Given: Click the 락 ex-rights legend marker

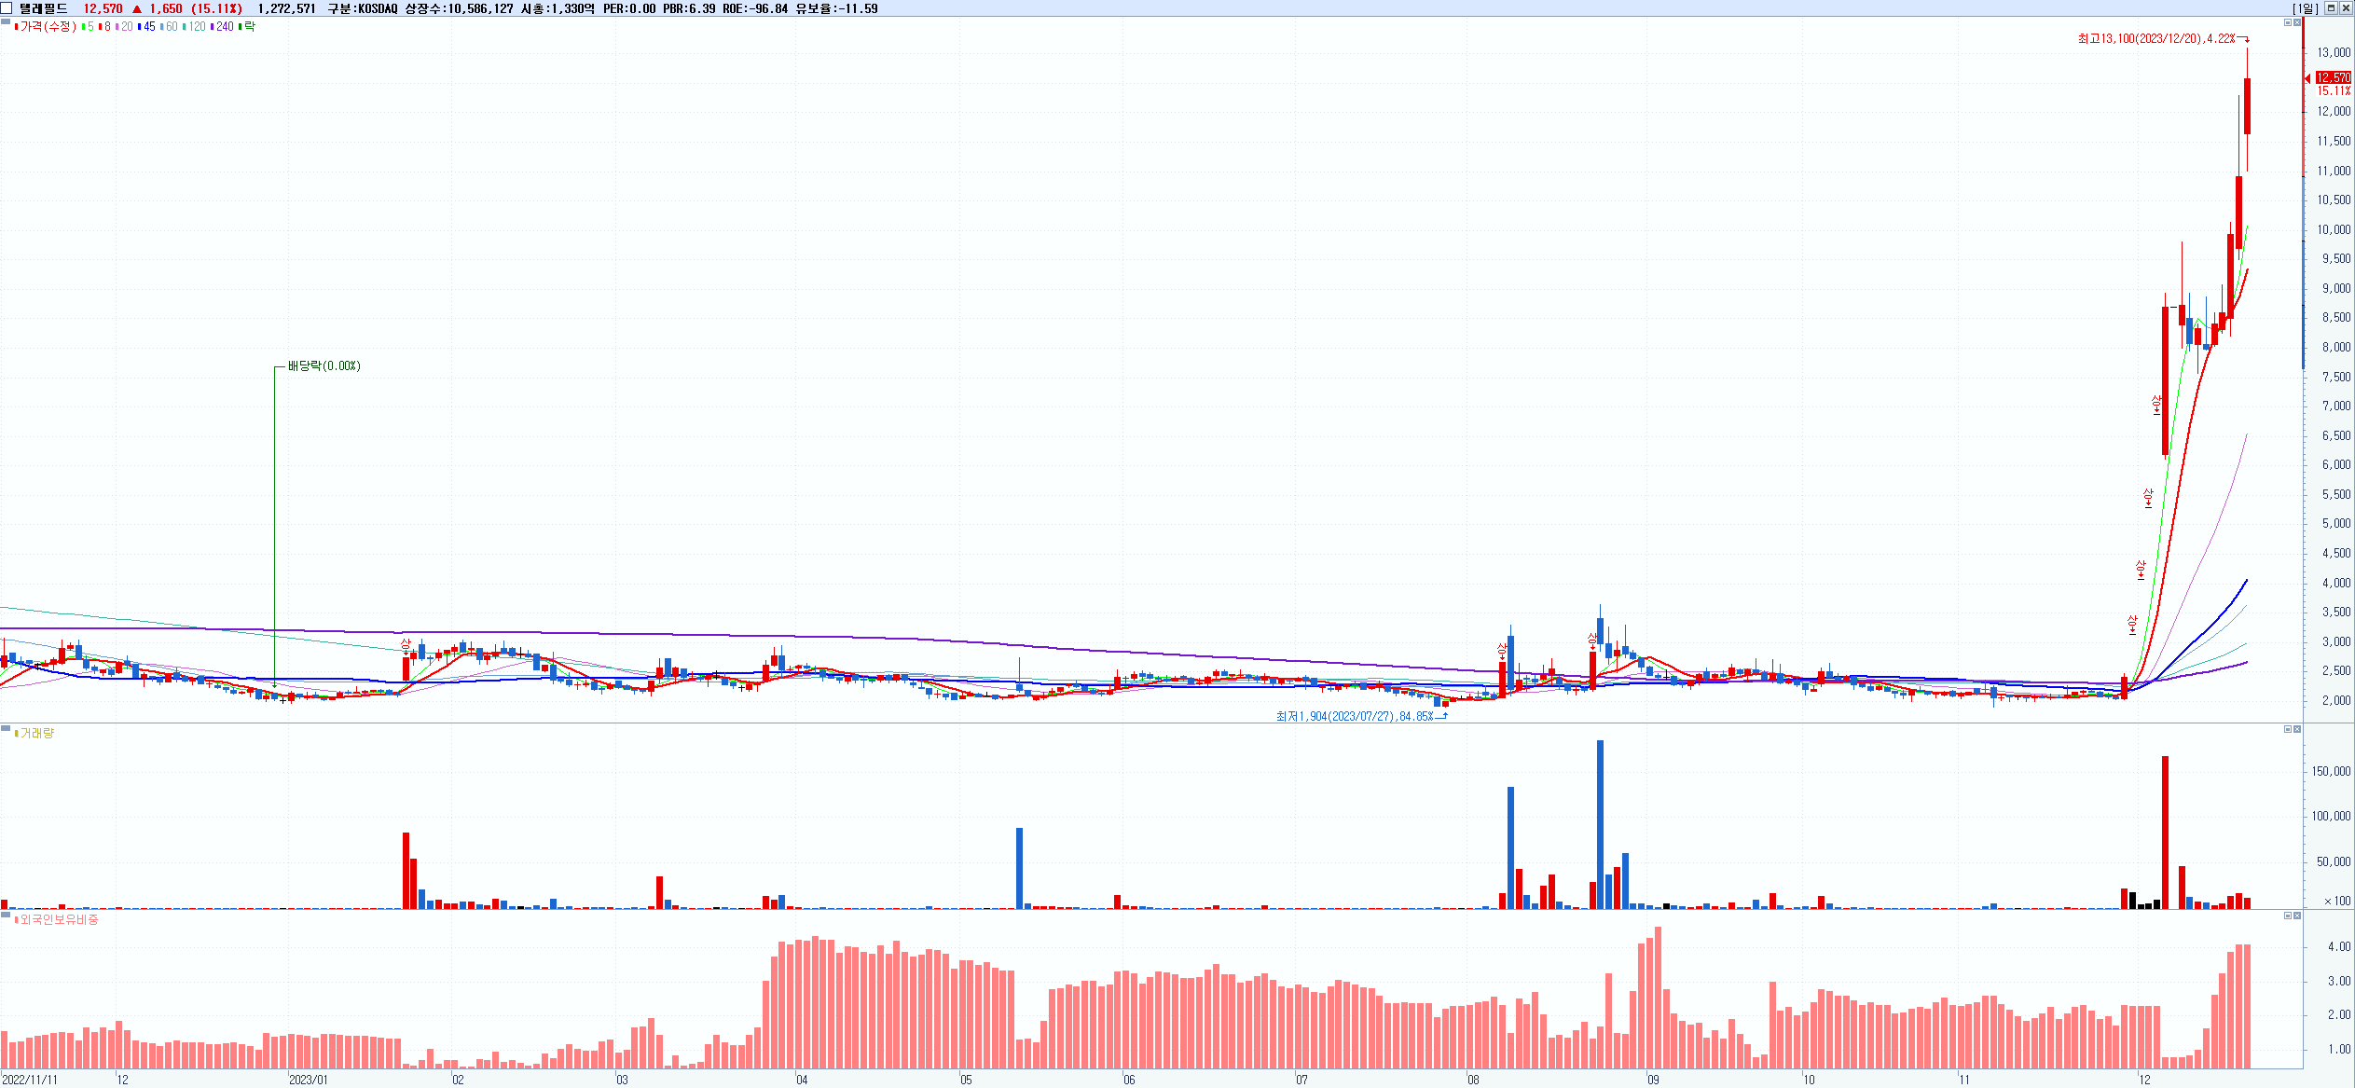Looking at the screenshot, I should pyautogui.click(x=249, y=27).
